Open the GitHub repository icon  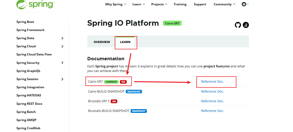[x=238, y=25]
